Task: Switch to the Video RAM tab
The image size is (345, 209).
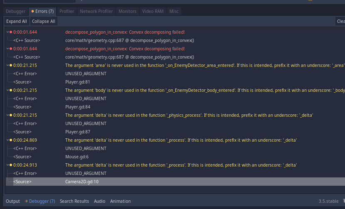Action: [x=153, y=11]
